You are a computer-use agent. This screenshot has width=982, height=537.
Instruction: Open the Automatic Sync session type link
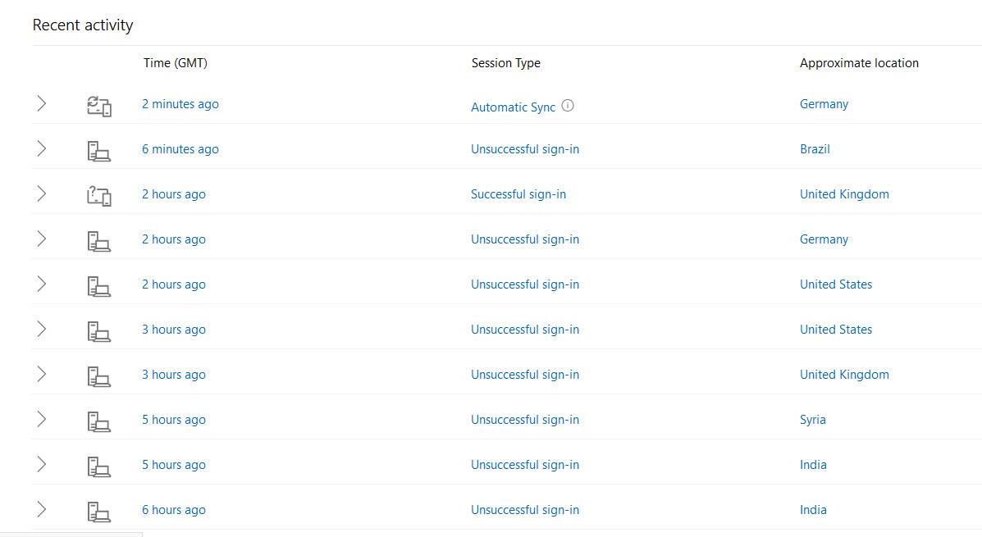513,107
